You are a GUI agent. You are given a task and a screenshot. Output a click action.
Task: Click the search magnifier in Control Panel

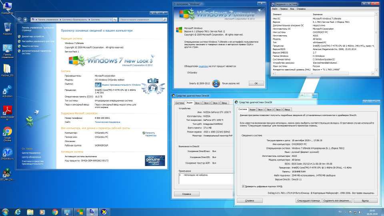[165, 20]
